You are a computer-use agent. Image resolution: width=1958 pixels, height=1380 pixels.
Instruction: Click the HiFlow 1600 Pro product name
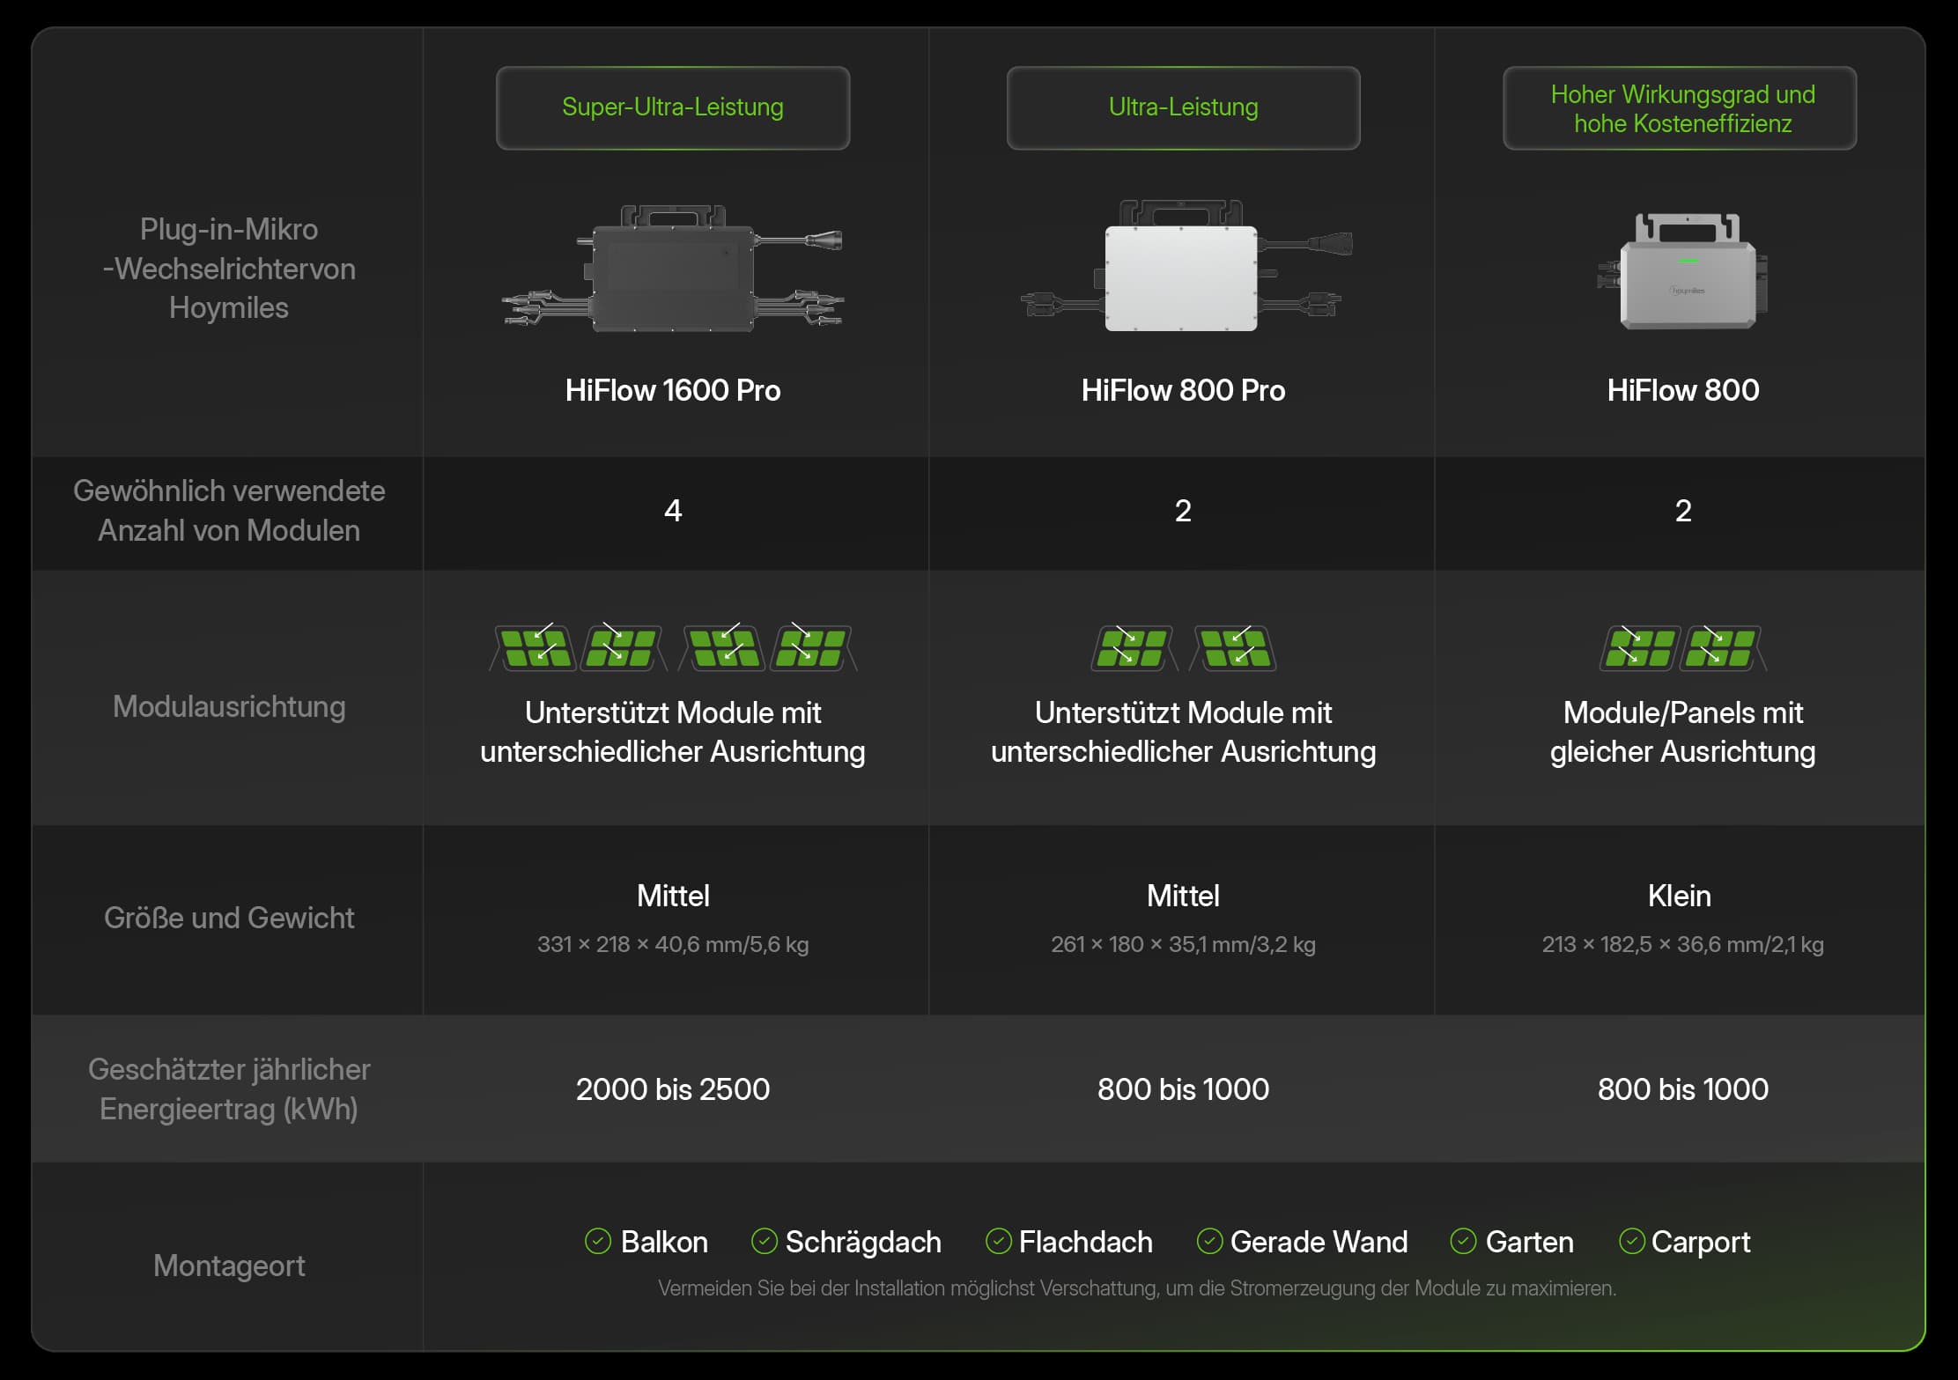point(673,390)
